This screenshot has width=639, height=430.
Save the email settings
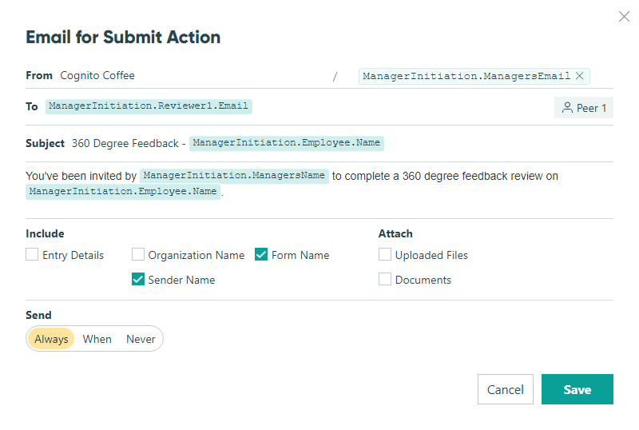click(577, 389)
